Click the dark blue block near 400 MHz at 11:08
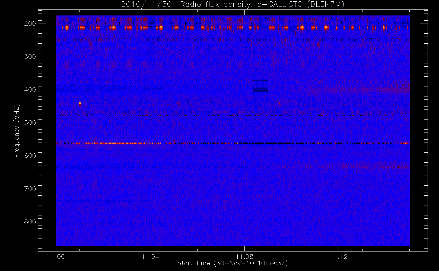Viewport: 439px width, 271px height. [x=260, y=90]
